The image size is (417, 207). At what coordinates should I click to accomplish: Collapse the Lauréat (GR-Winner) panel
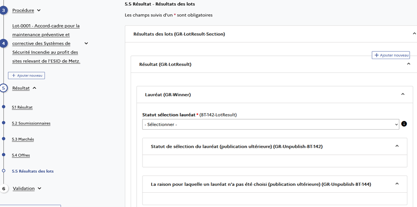point(403,94)
